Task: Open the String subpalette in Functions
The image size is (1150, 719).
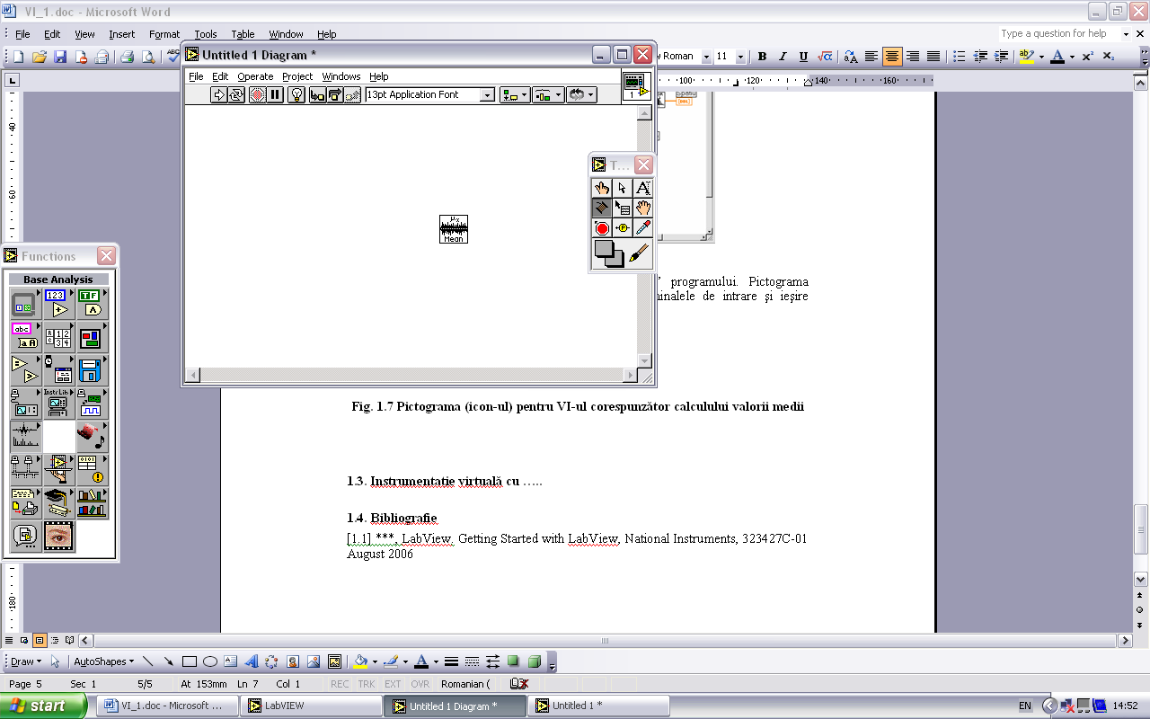Action: 25,337
